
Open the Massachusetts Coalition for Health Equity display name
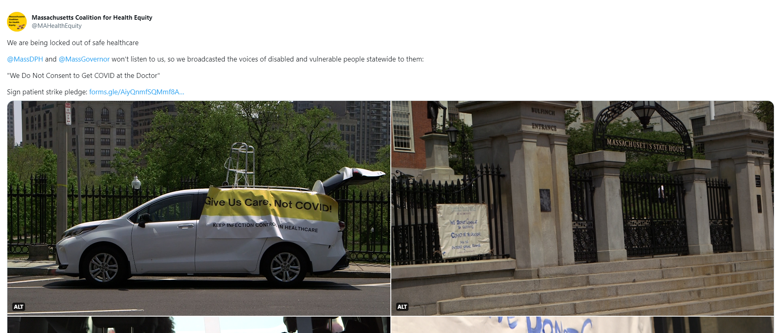coord(92,18)
